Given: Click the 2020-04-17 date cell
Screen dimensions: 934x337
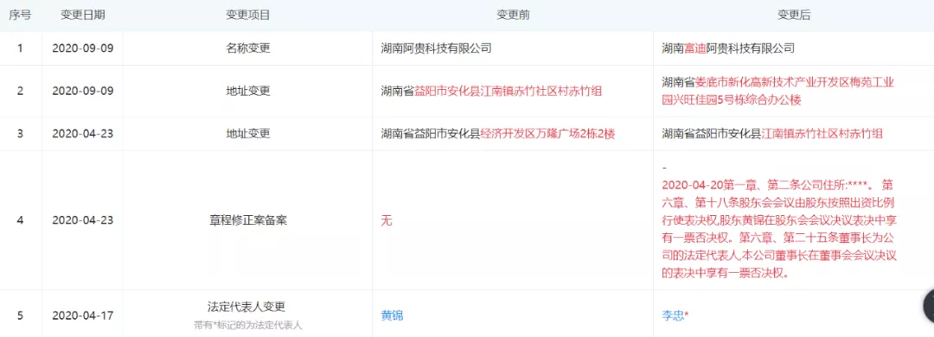Looking at the screenshot, I should click(83, 315).
